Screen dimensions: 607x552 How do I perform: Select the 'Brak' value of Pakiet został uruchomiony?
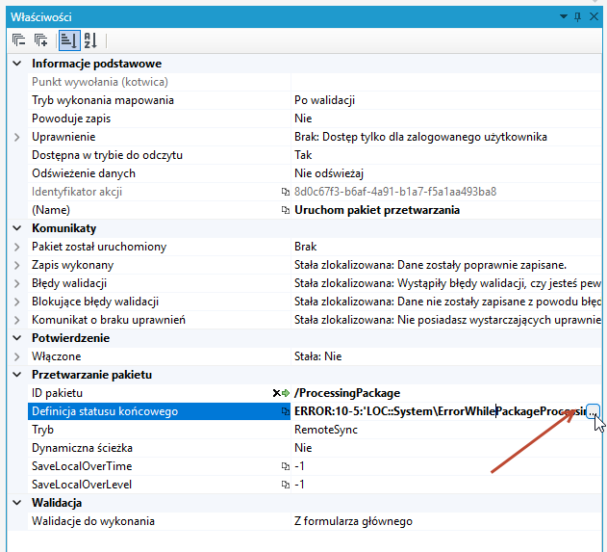point(306,247)
